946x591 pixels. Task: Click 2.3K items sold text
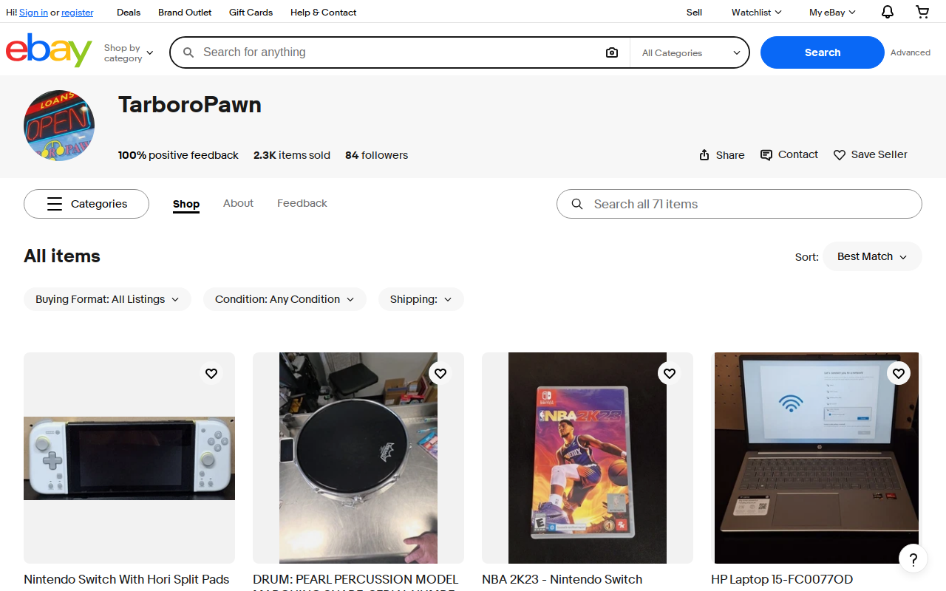(x=292, y=155)
